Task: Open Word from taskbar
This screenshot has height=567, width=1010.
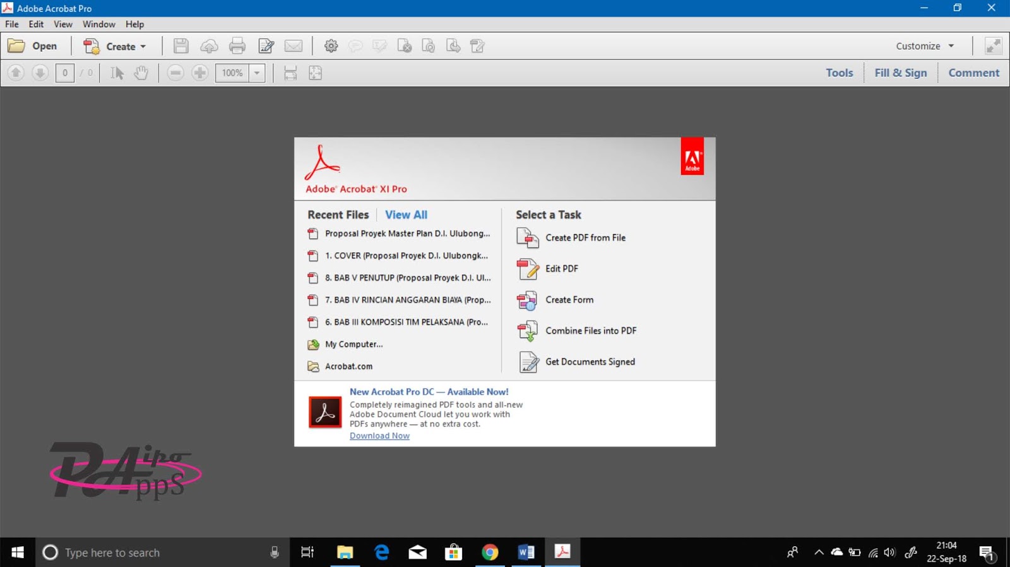Action: [x=526, y=552]
